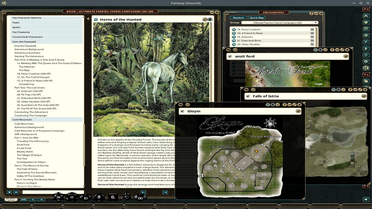The width and height of the screenshot is (372, 209).
Task: Click the share icon on the Falls of Istria window
Action: click(344, 90)
